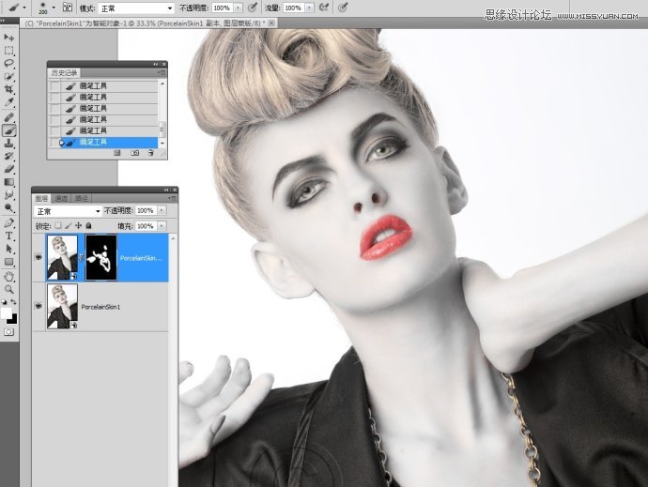
Task: Hide the PorcelainSkin1 base layer
Action: click(39, 307)
